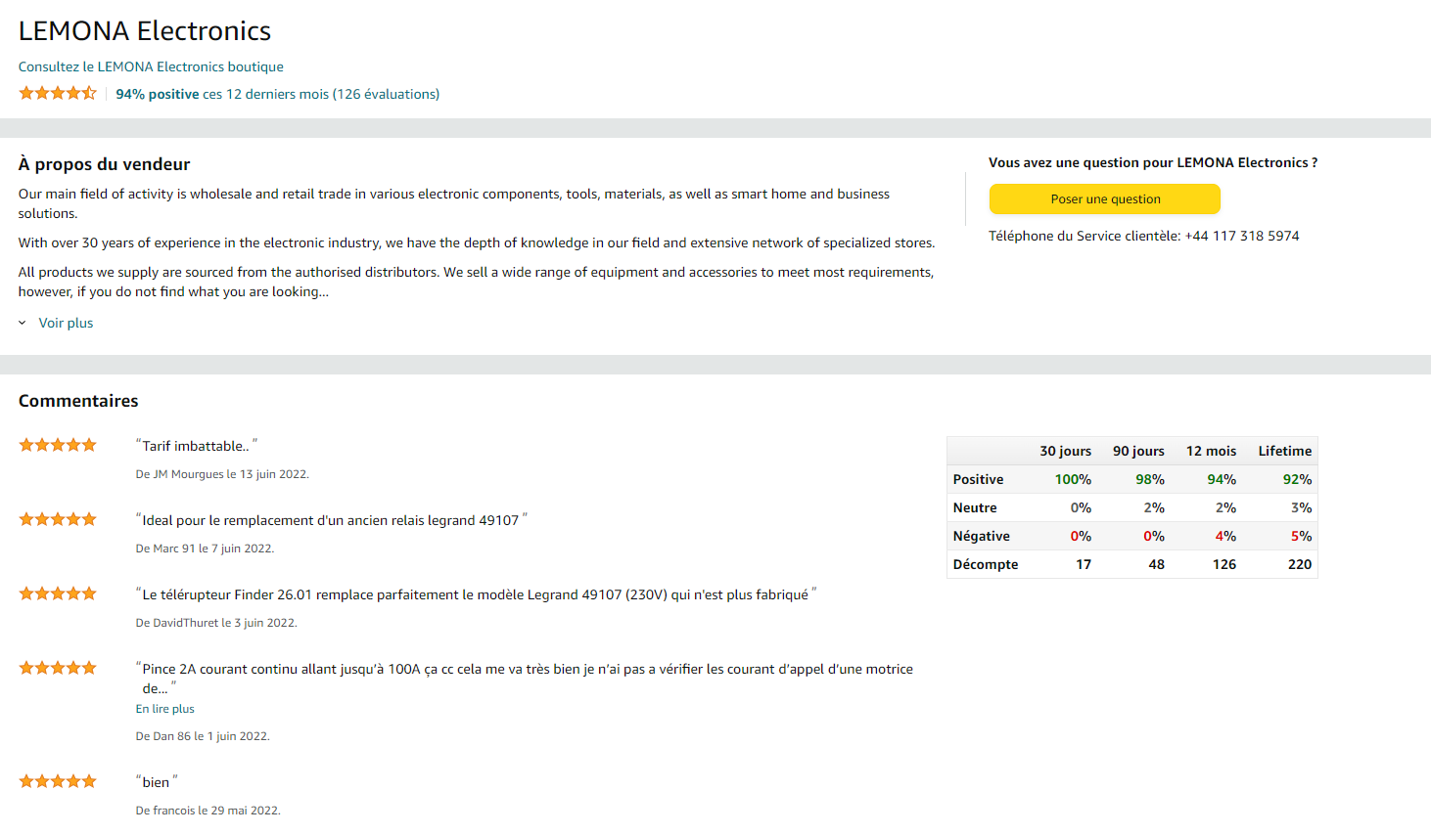Click the 17 décompte 30 jours value
The height and width of the screenshot is (834, 1431).
(1084, 564)
